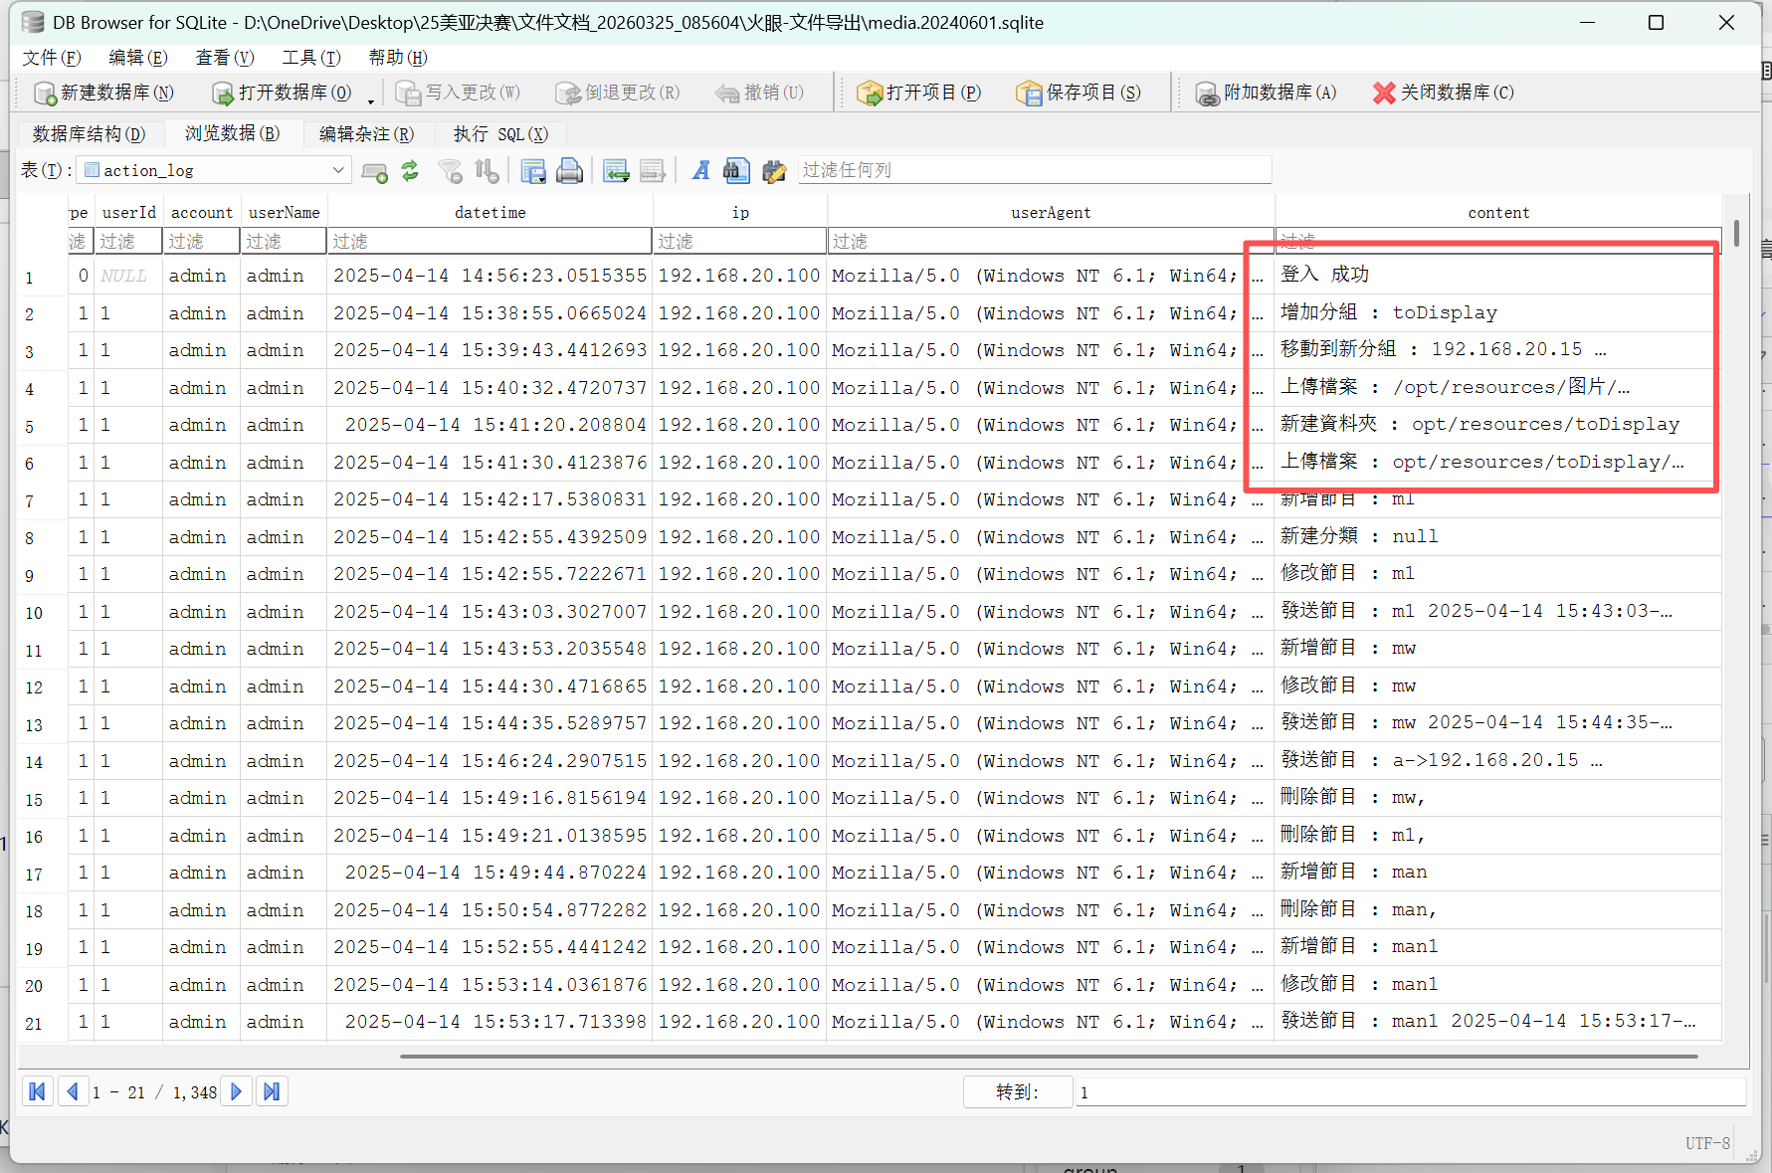Sort by the ip column header
Screen dimensions: 1772x1173
[739, 213]
